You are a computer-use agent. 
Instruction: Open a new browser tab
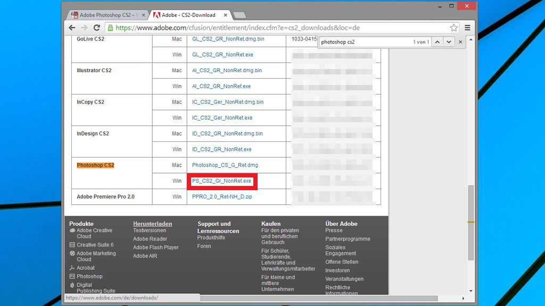[239, 15]
